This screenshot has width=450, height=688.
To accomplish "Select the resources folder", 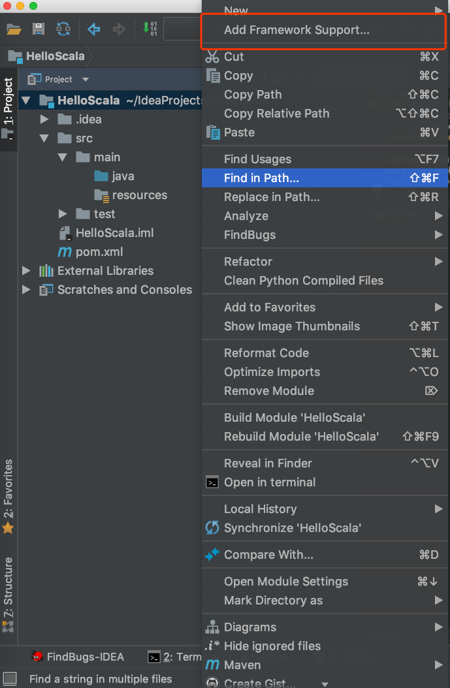I will [x=131, y=195].
